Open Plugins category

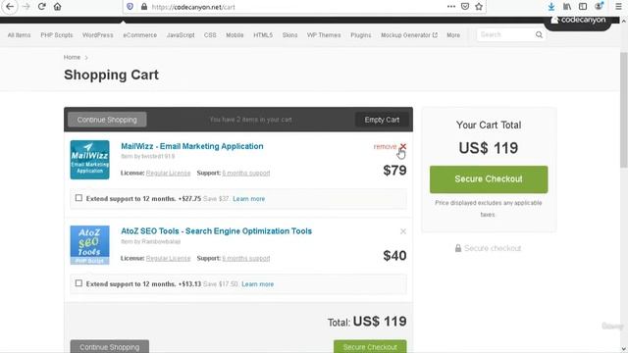[361, 35]
